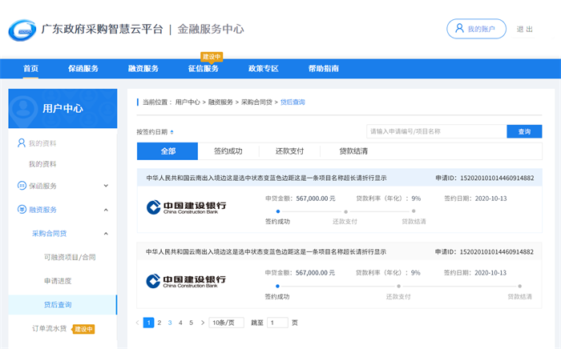Click the first loan card project title

coord(266,178)
